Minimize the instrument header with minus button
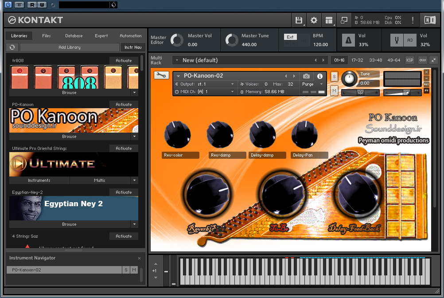This screenshot has width=444, height=298. click(426, 78)
